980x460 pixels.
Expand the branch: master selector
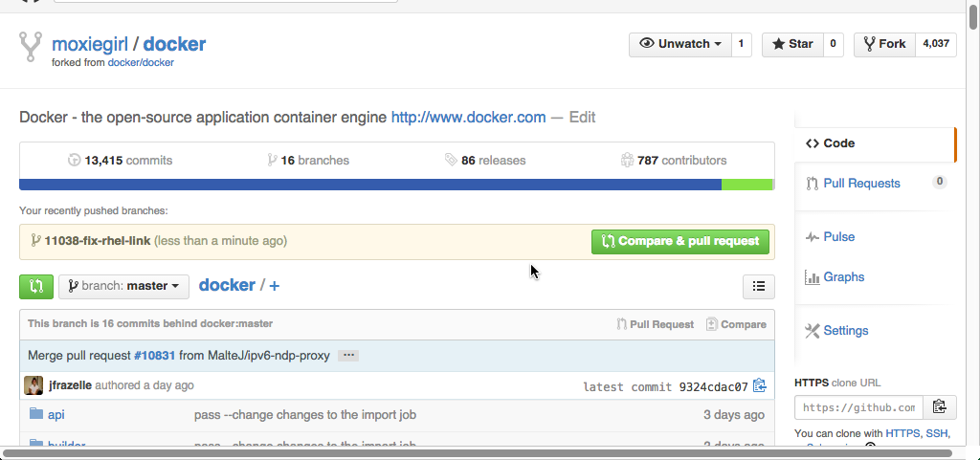[x=122, y=286]
